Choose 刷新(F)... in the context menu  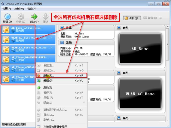point(62,120)
